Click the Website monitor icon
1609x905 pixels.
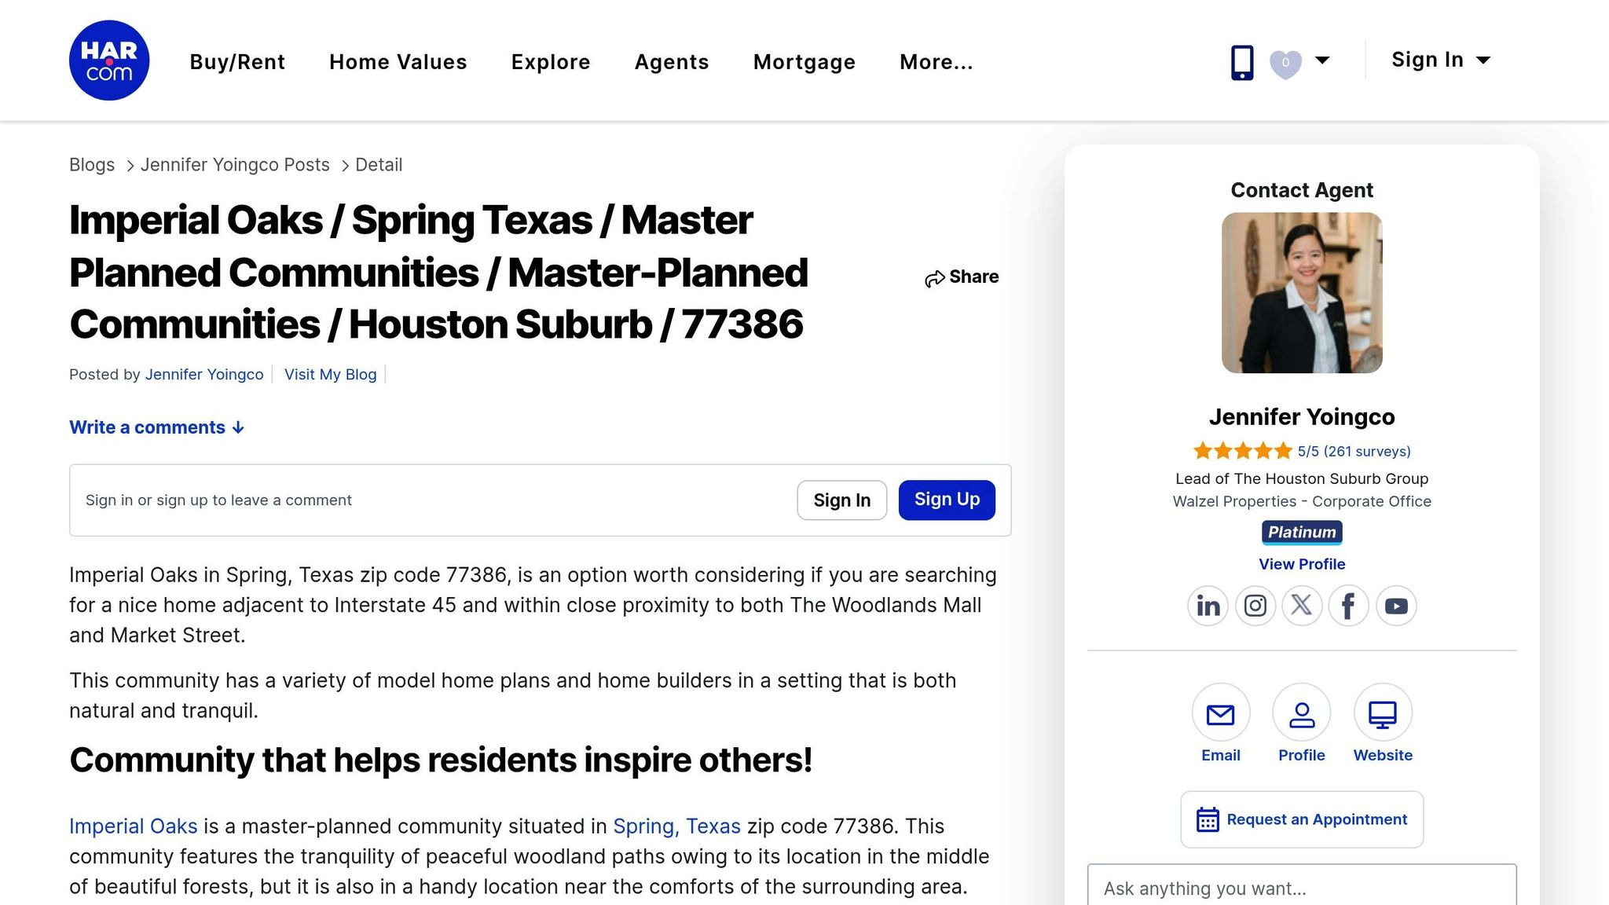1382,714
